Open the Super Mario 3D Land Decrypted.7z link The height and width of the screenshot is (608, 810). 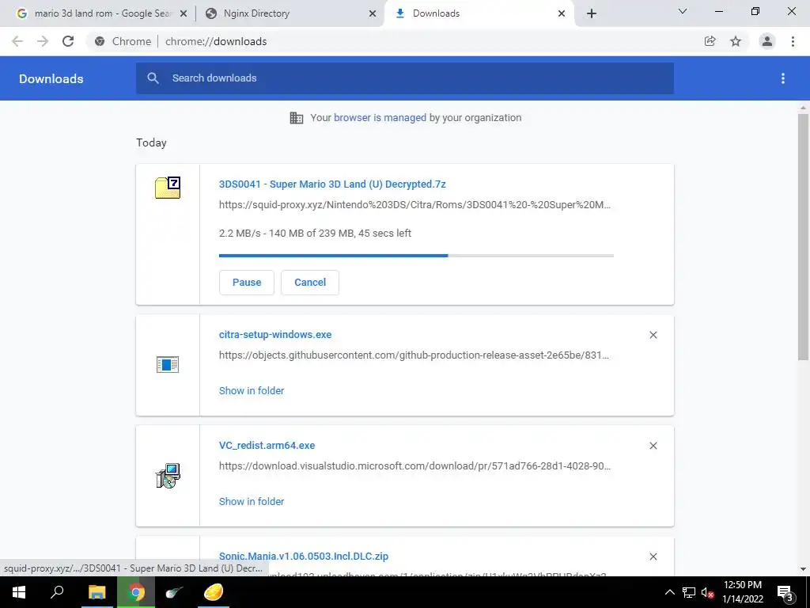(332, 184)
